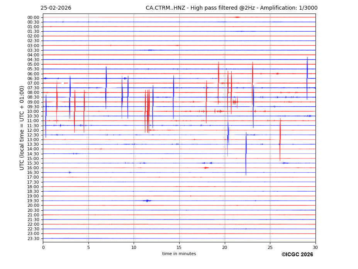
Task: Select the 12:00 time row label
Action: tap(33, 130)
